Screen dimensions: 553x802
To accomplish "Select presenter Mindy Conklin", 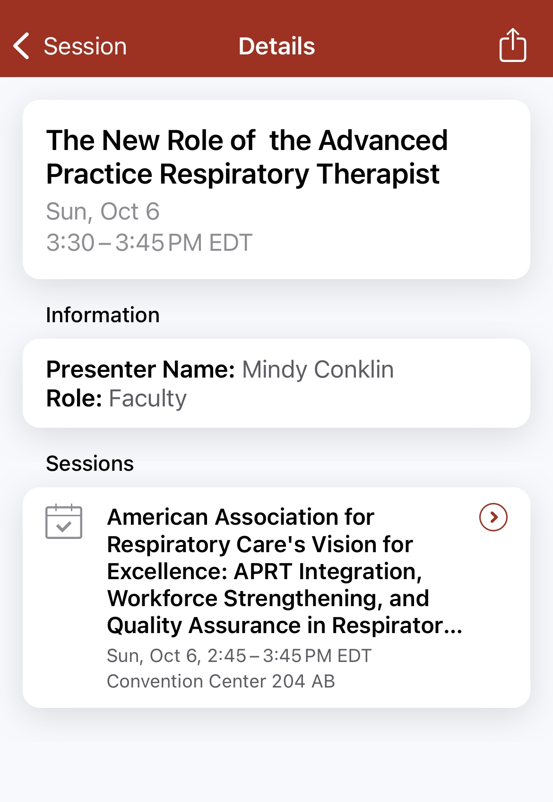I will point(318,370).
